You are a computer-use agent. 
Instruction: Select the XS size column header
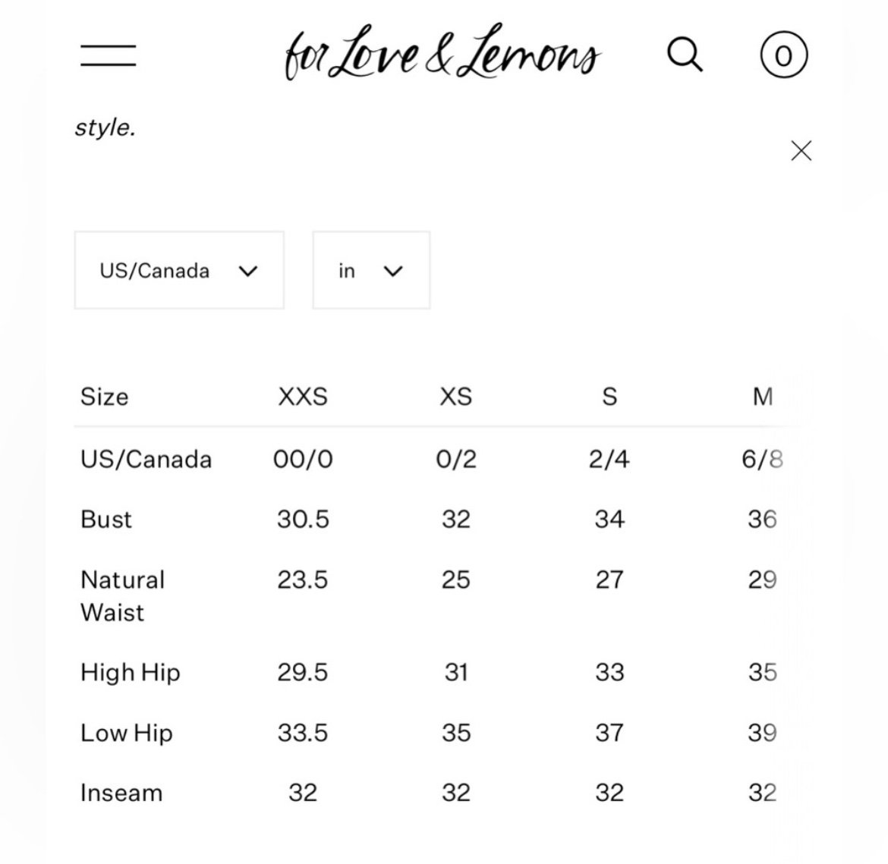[x=456, y=396]
